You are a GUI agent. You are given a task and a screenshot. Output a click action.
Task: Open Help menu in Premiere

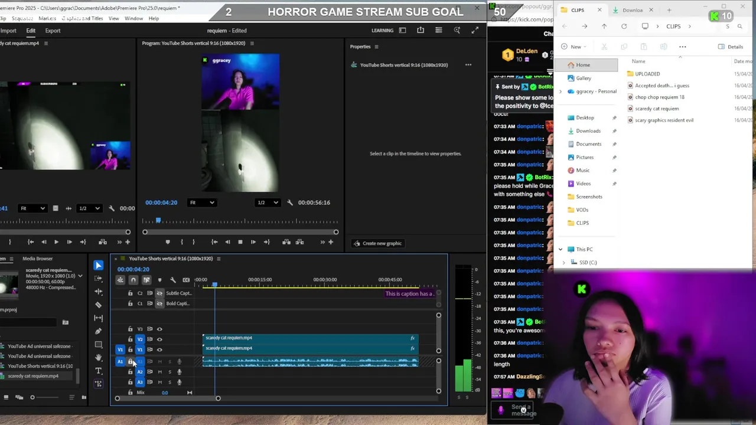click(154, 18)
